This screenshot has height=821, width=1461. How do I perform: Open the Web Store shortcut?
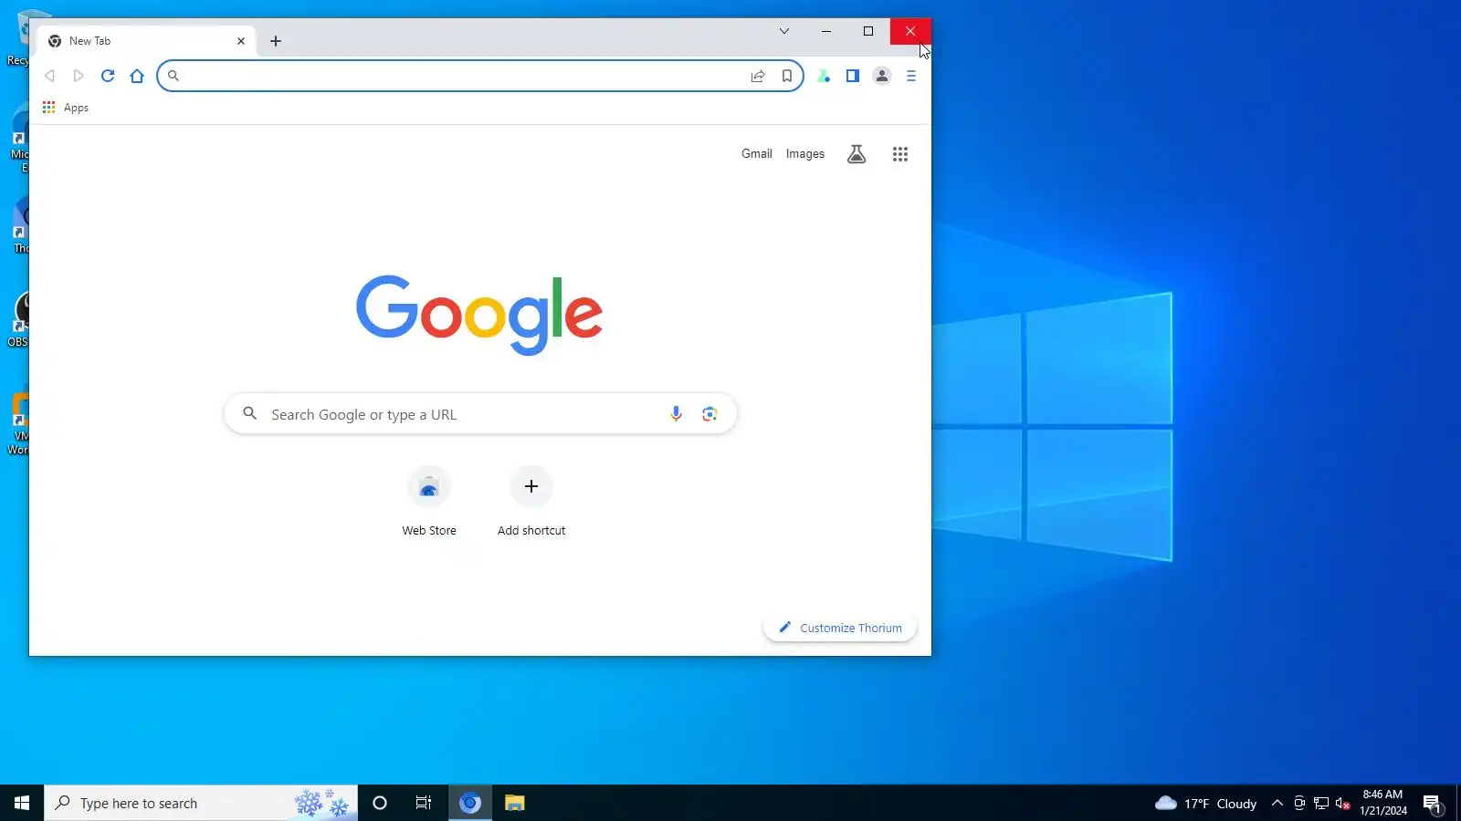429,502
